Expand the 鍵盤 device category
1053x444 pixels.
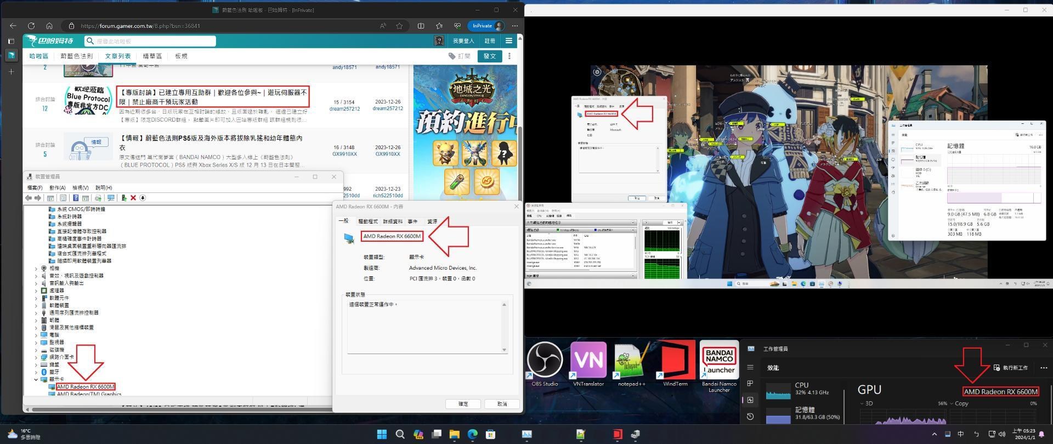pos(36,365)
